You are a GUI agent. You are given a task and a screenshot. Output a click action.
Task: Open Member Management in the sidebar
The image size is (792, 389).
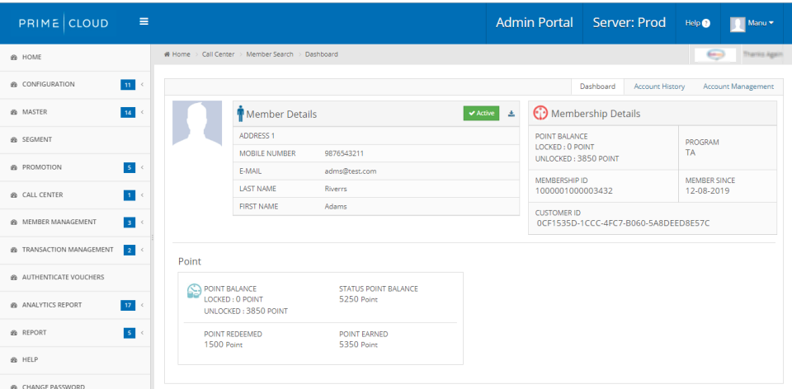tap(75, 223)
